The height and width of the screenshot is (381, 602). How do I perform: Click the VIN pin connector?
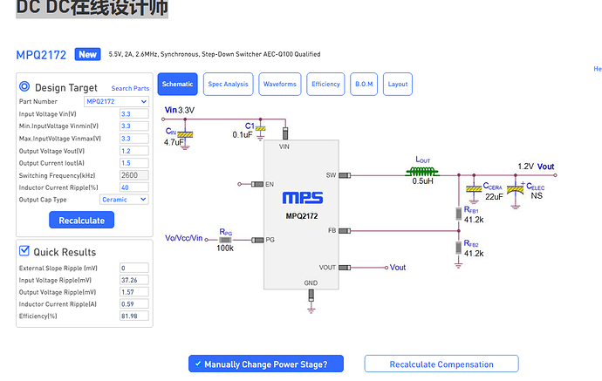pos(285,133)
